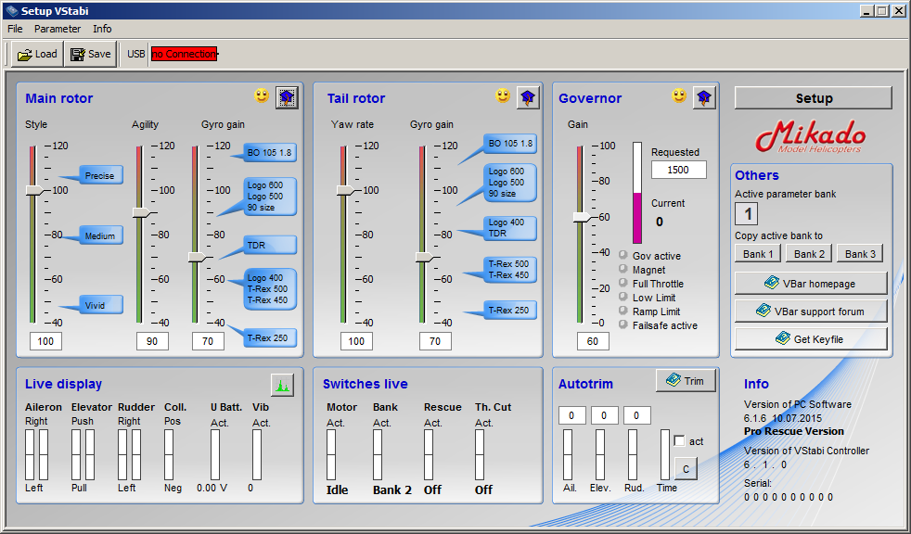The height and width of the screenshot is (534, 911).
Task: Open the VBar support forum button
Action: (x=811, y=311)
